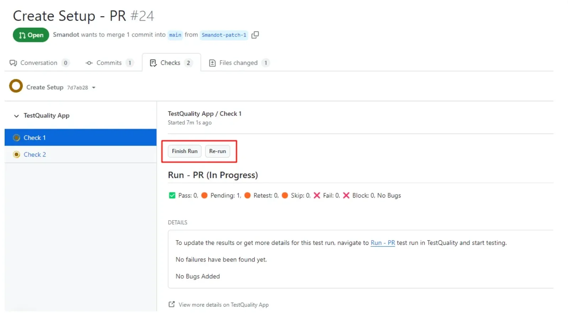Viewport: 568px width, 319px height.
Task: Click the Finish Run button
Action: [x=184, y=151]
